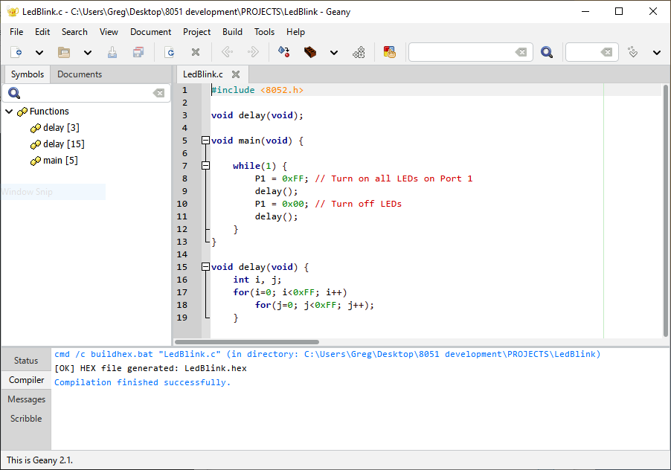Navigate back with the left arrow icon
The height and width of the screenshot is (470, 671).
(x=227, y=52)
